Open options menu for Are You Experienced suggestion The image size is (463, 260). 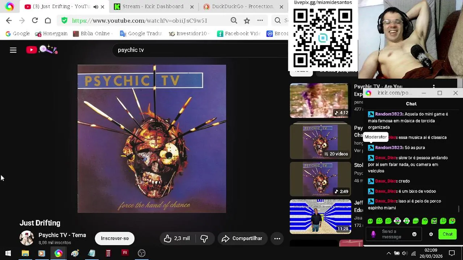(434, 87)
